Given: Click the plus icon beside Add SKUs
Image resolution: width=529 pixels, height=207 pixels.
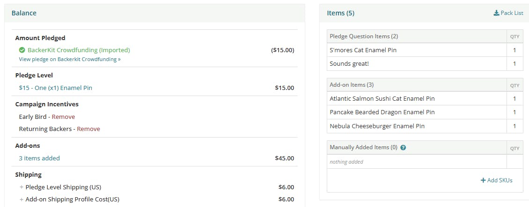Looking at the screenshot, I should (483, 180).
